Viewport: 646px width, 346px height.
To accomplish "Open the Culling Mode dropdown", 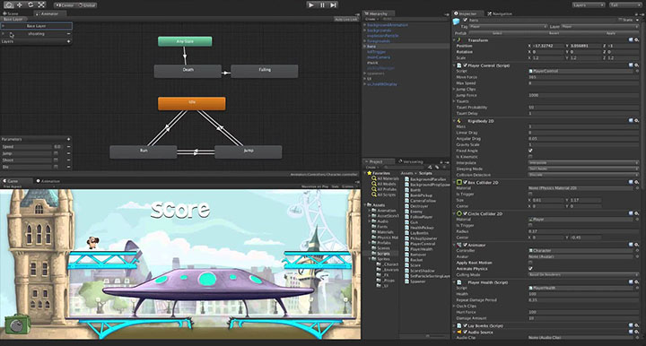I will click(583, 274).
